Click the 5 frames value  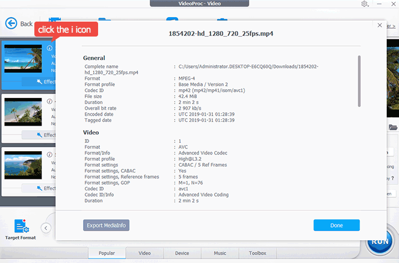[188, 177]
